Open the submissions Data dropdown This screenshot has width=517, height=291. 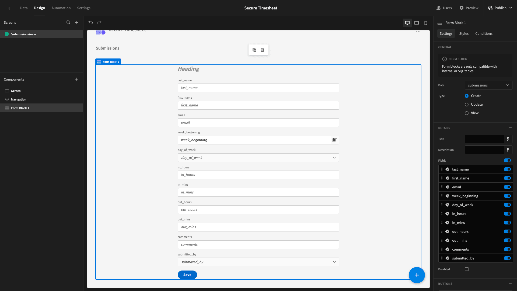[x=488, y=85]
